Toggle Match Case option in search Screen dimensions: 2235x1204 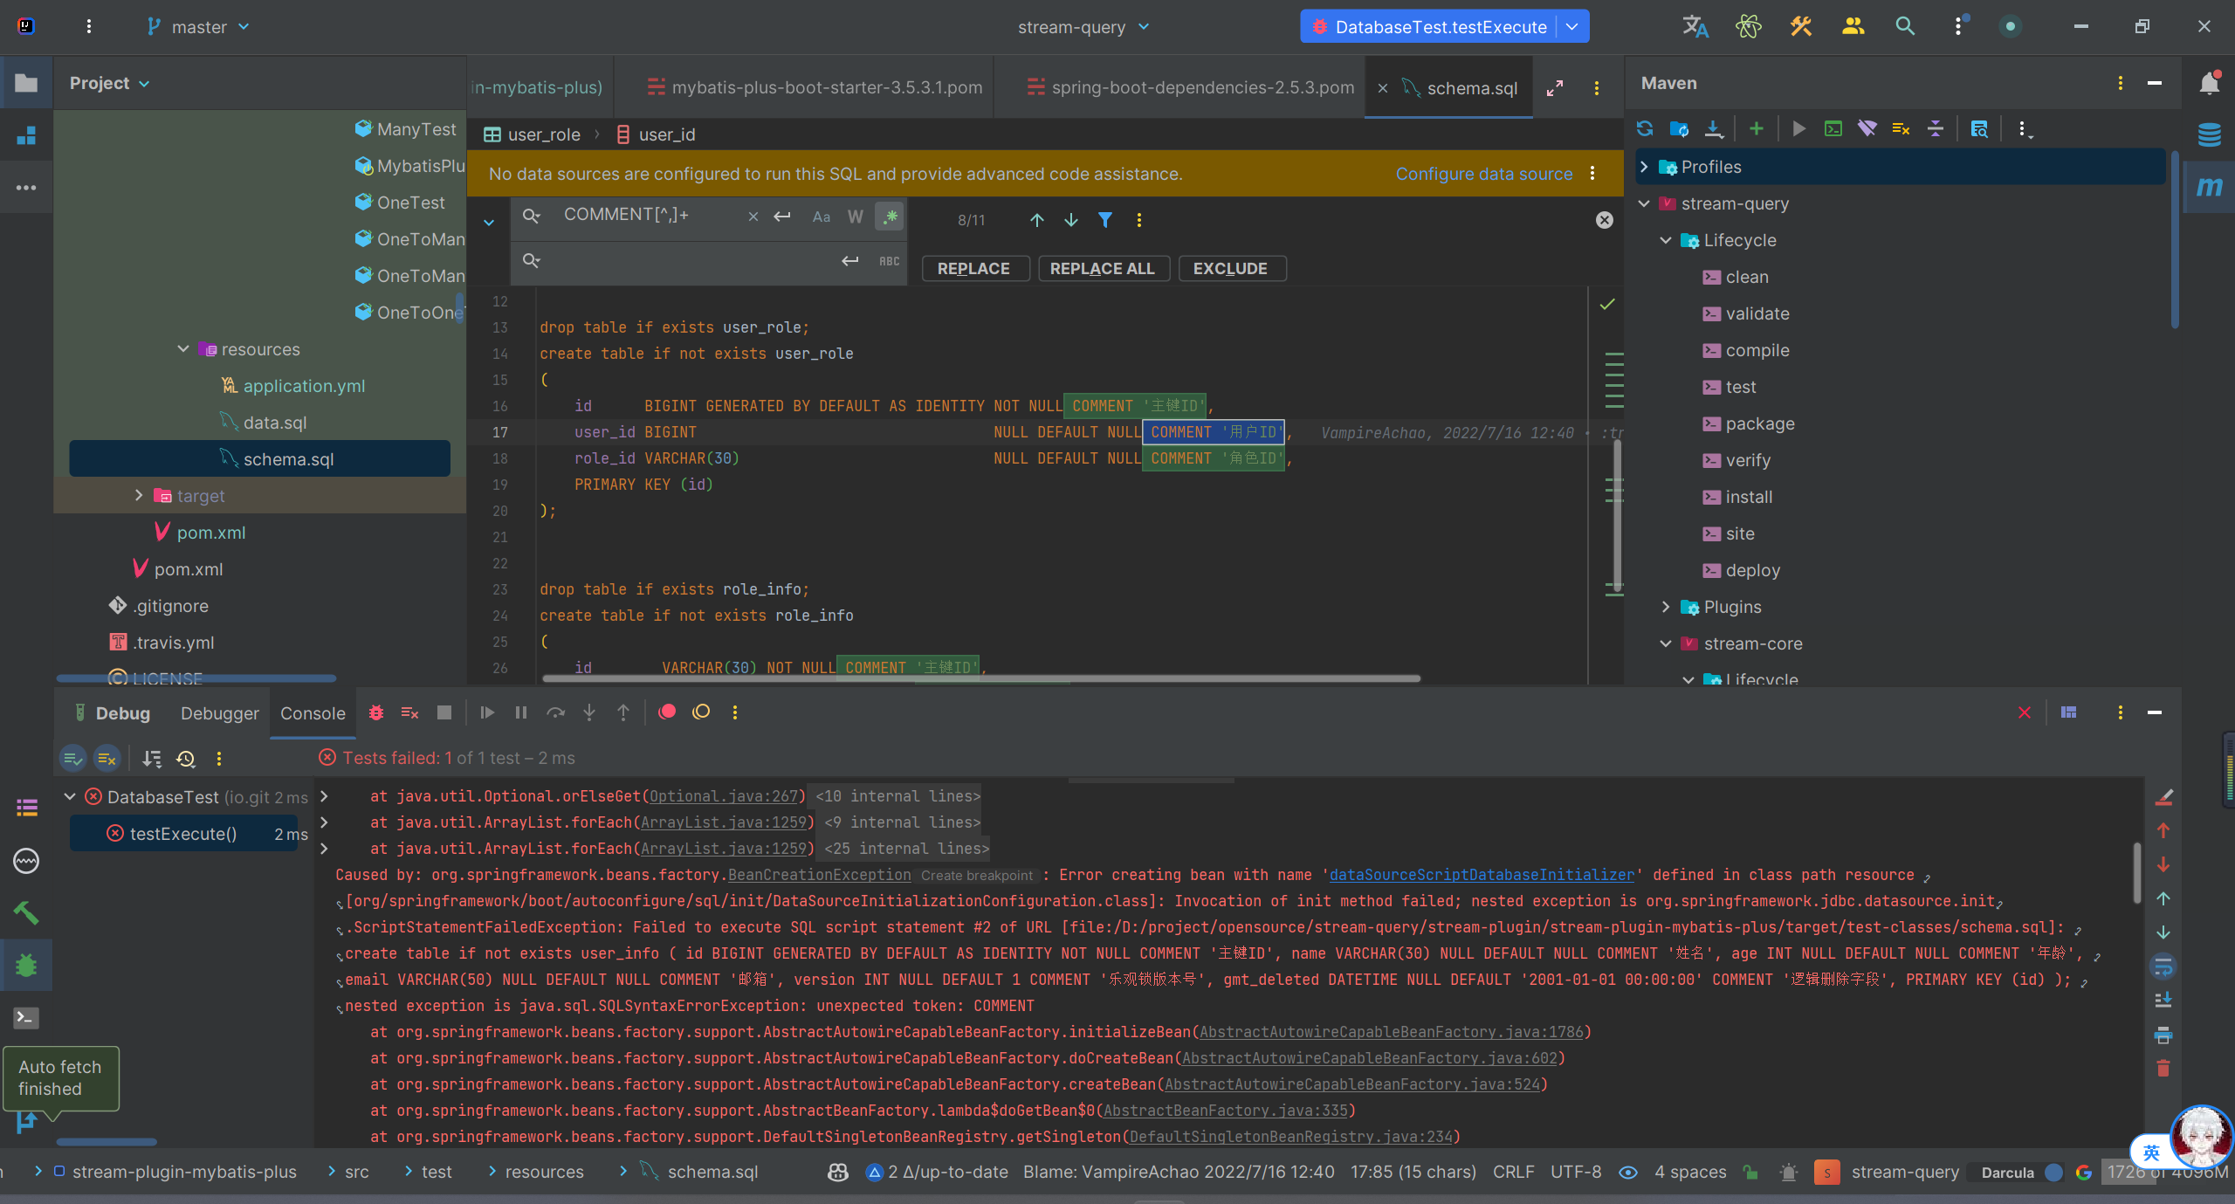tap(821, 217)
